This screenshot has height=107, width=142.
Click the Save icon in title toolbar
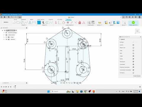coord(9,17)
